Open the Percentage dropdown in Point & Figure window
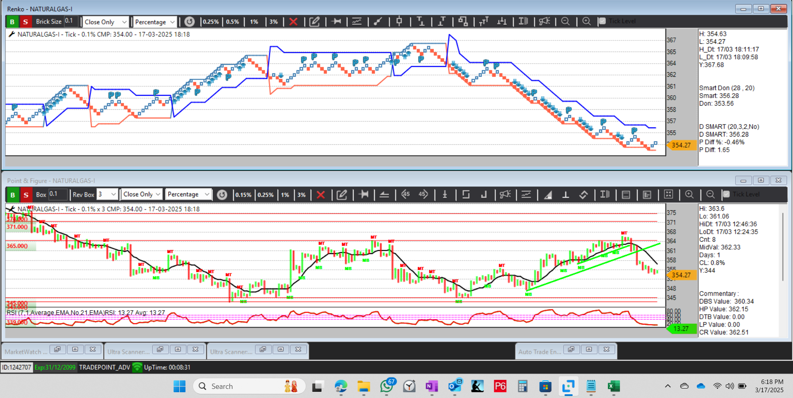793x398 pixels. [188, 194]
